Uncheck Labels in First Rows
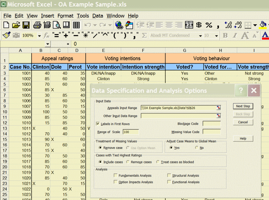Screen dimensions: 269x200 98,124
